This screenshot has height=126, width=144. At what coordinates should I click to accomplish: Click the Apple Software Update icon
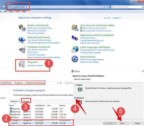tap(11, 114)
